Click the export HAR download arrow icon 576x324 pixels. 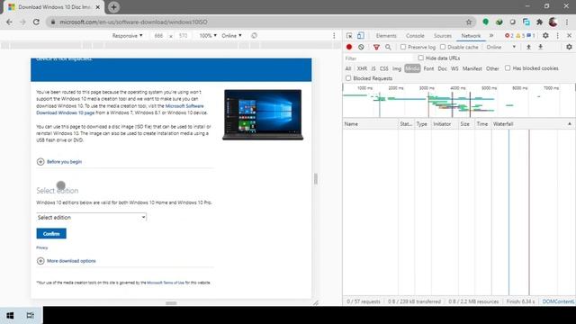540,47
